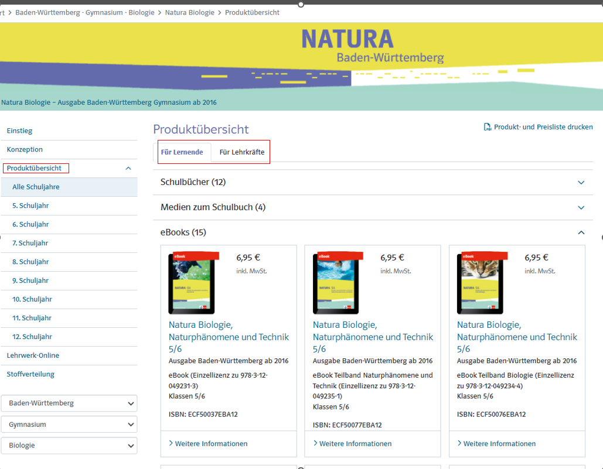
Task: Click the eBook cover with cat image
Action: tap(482, 283)
